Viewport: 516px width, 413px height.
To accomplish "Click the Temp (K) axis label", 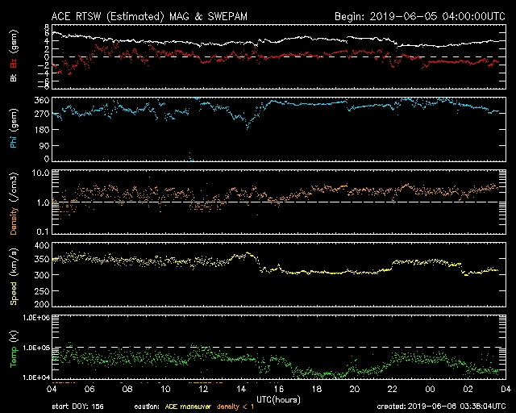I will click(14, 348).
